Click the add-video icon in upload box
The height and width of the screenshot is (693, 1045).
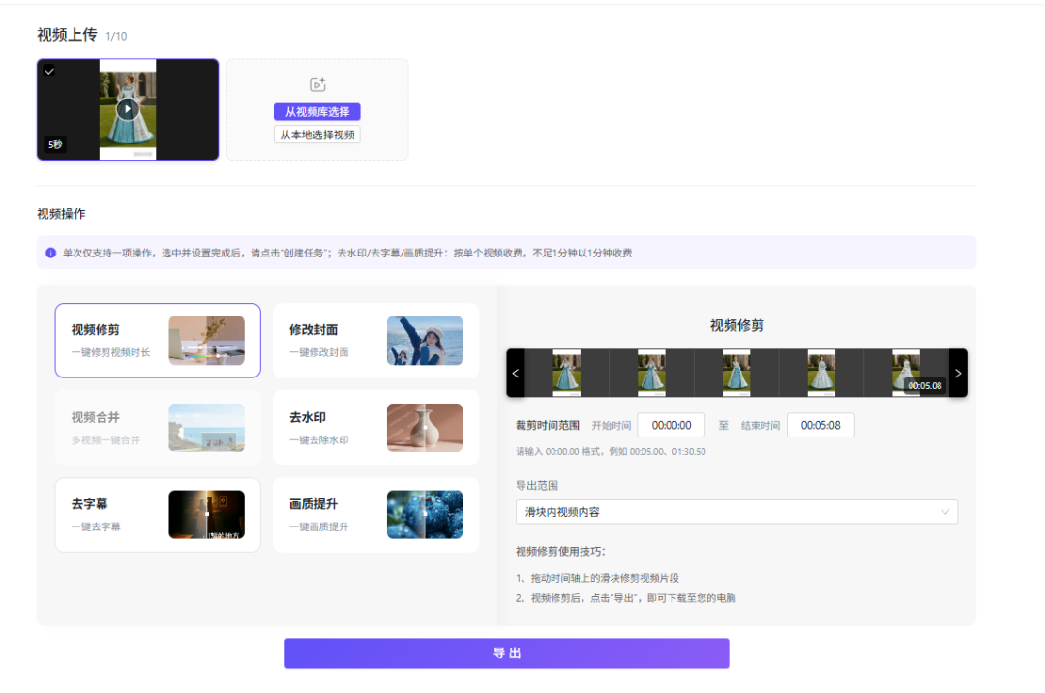pyautogui.click(x=317, y=84)
